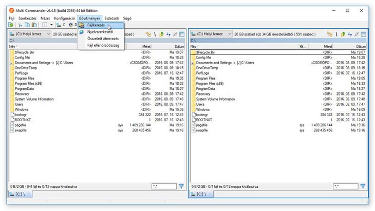Choose Összetett átnevezés menu entry
This screenshot has width=375, height=211.
click(103, 39)
